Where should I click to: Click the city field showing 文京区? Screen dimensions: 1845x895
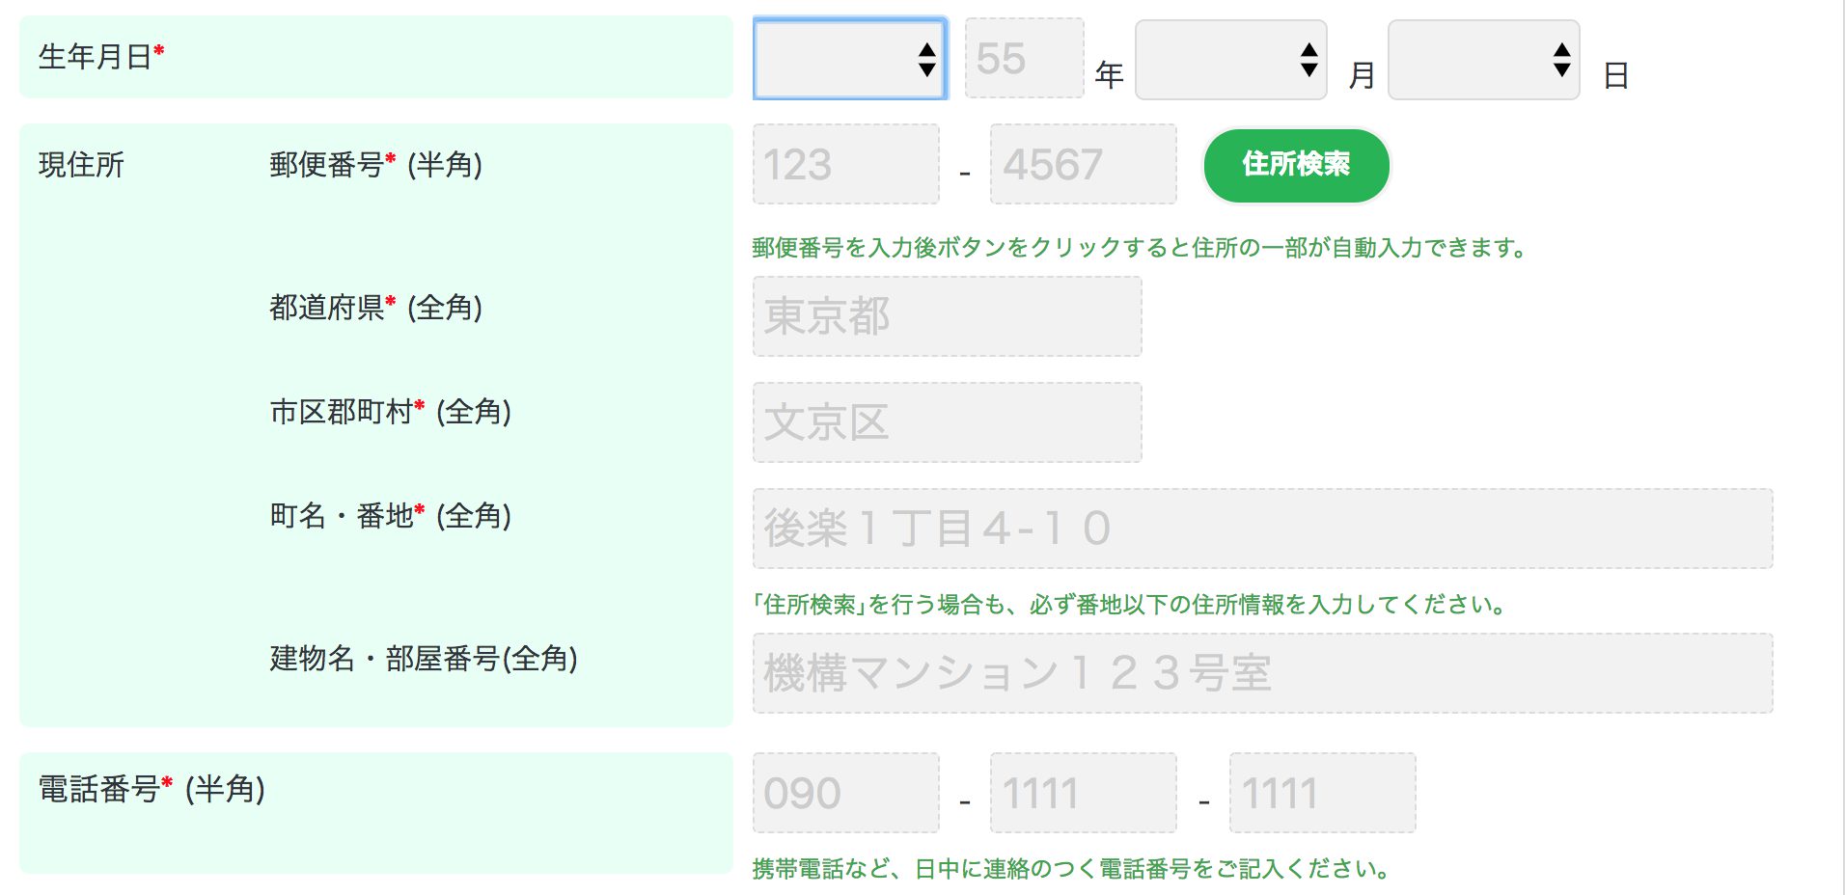[x=947, y=422]
